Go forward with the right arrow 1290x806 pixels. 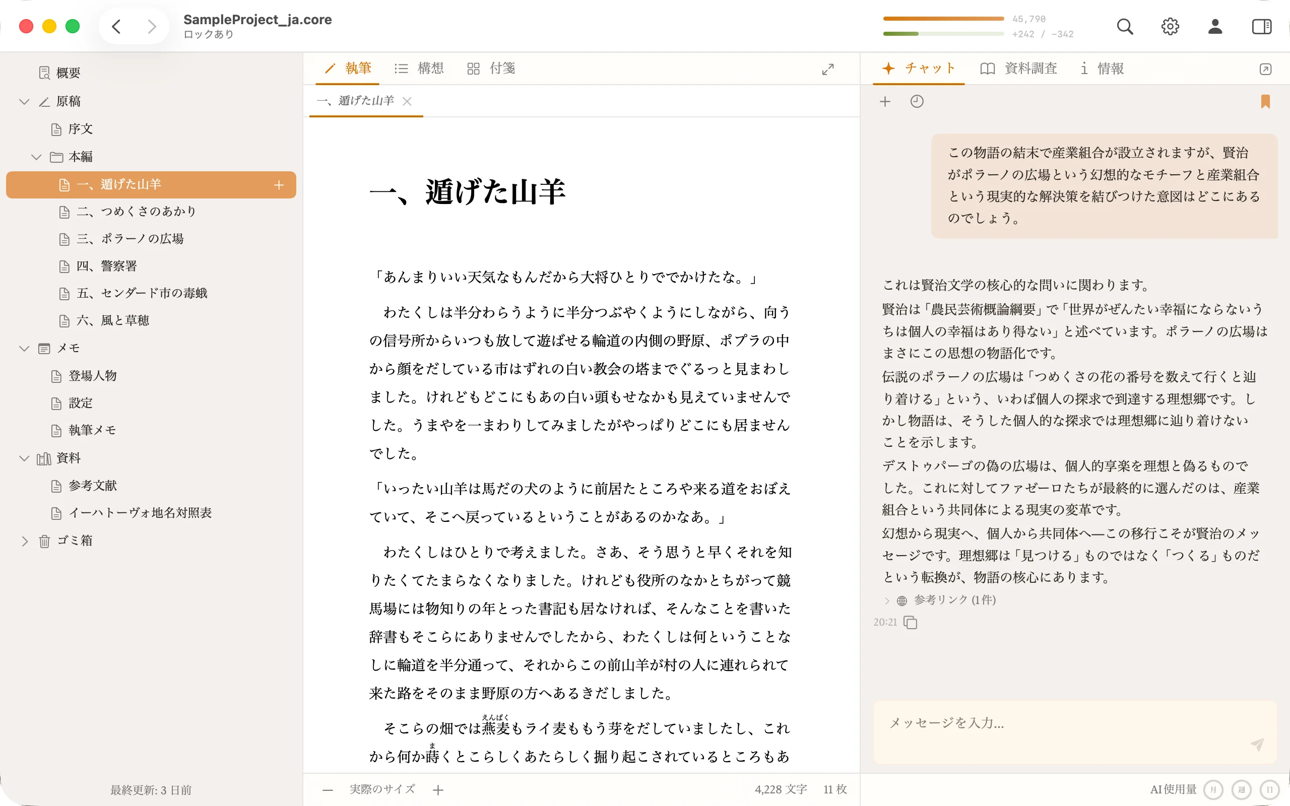point(152,26)
